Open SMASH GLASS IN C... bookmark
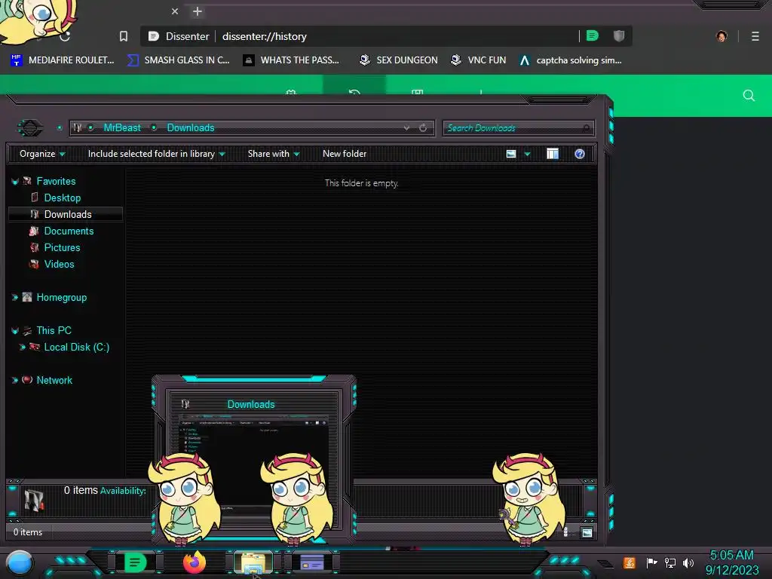Viewport: 772px width, 579px height. [x=178, y=60]
